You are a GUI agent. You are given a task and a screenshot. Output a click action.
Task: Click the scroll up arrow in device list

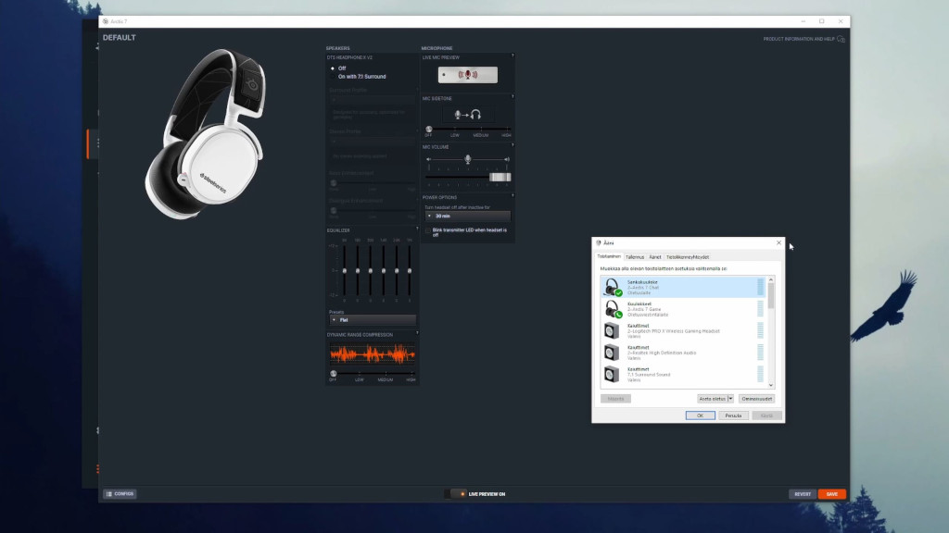click(771, 279)
